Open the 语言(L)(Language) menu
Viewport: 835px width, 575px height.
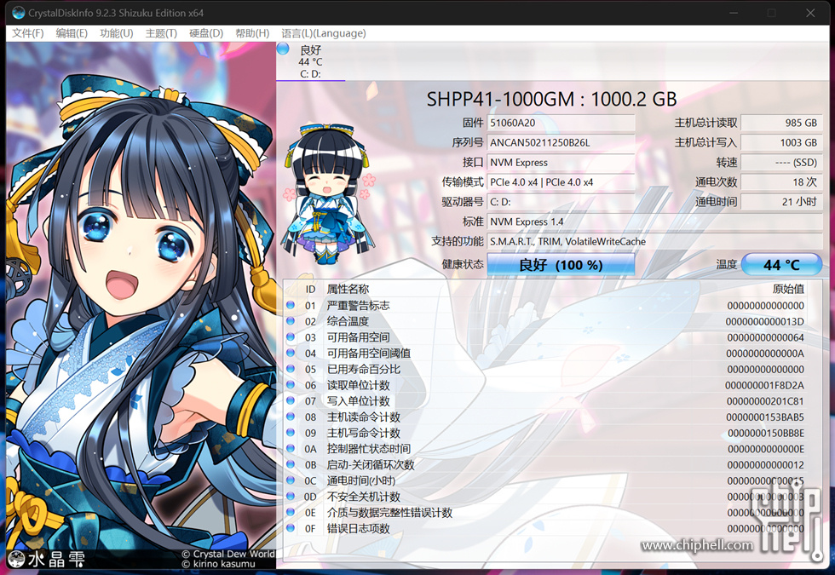tap(323, 33)
